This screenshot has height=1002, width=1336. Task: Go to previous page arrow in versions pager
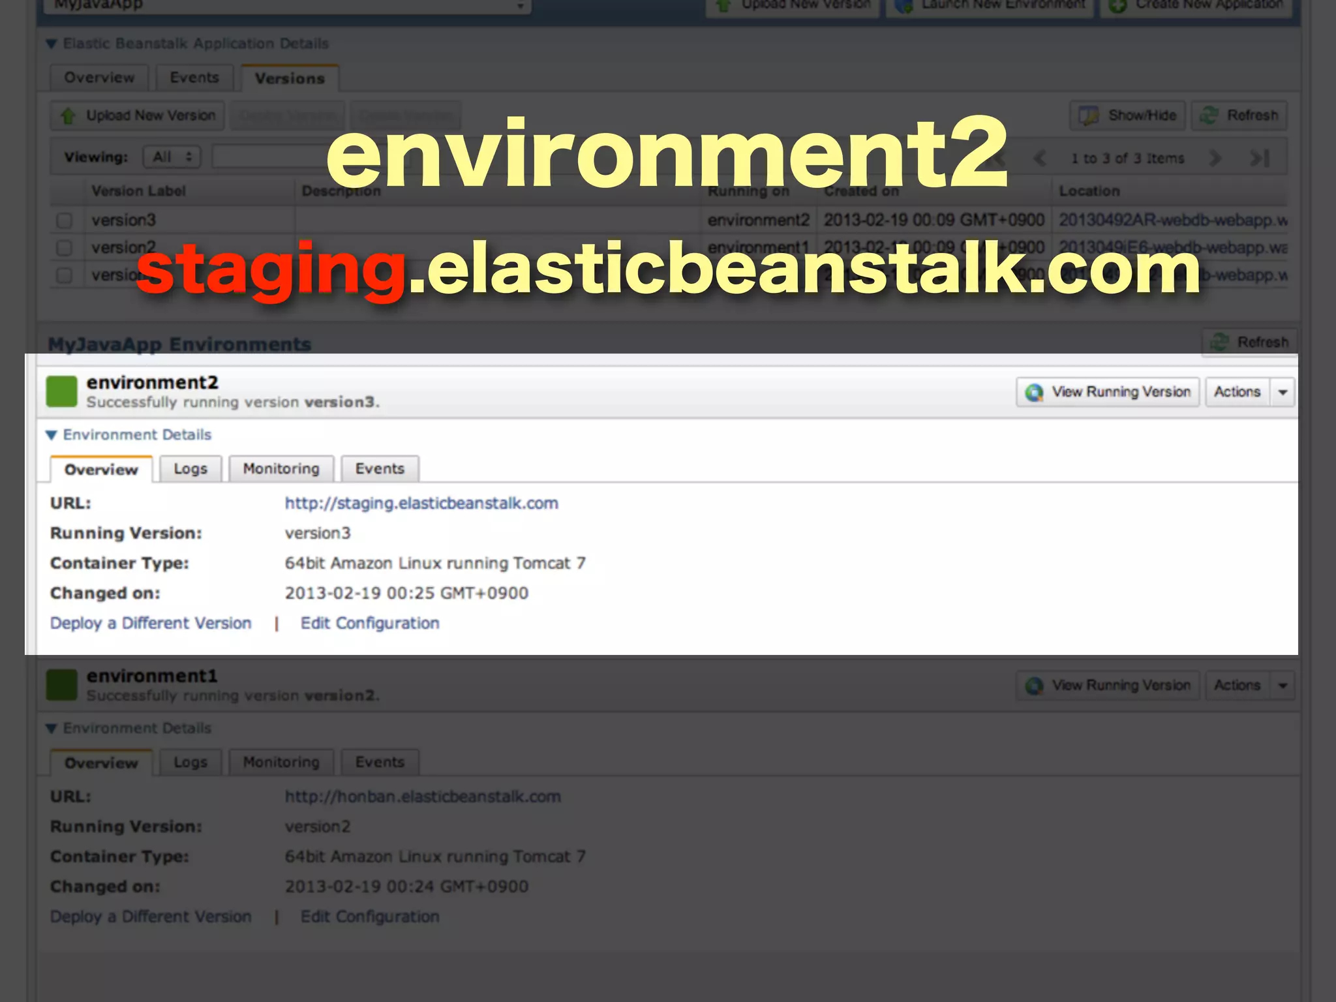coord(1040,158)
